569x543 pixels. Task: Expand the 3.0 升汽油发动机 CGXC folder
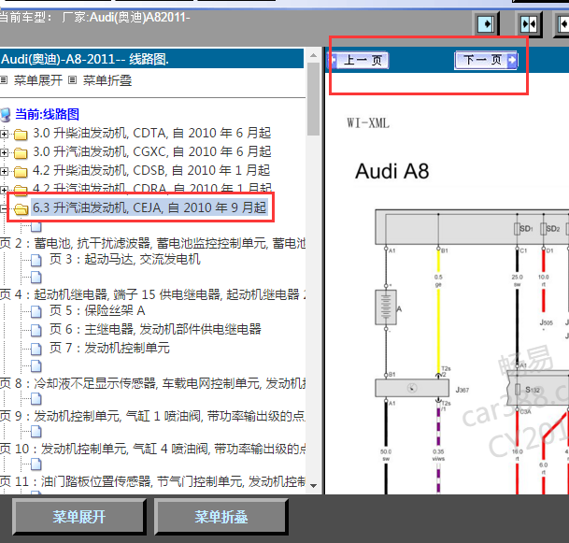pyautogui.click(x=4, y=152)
